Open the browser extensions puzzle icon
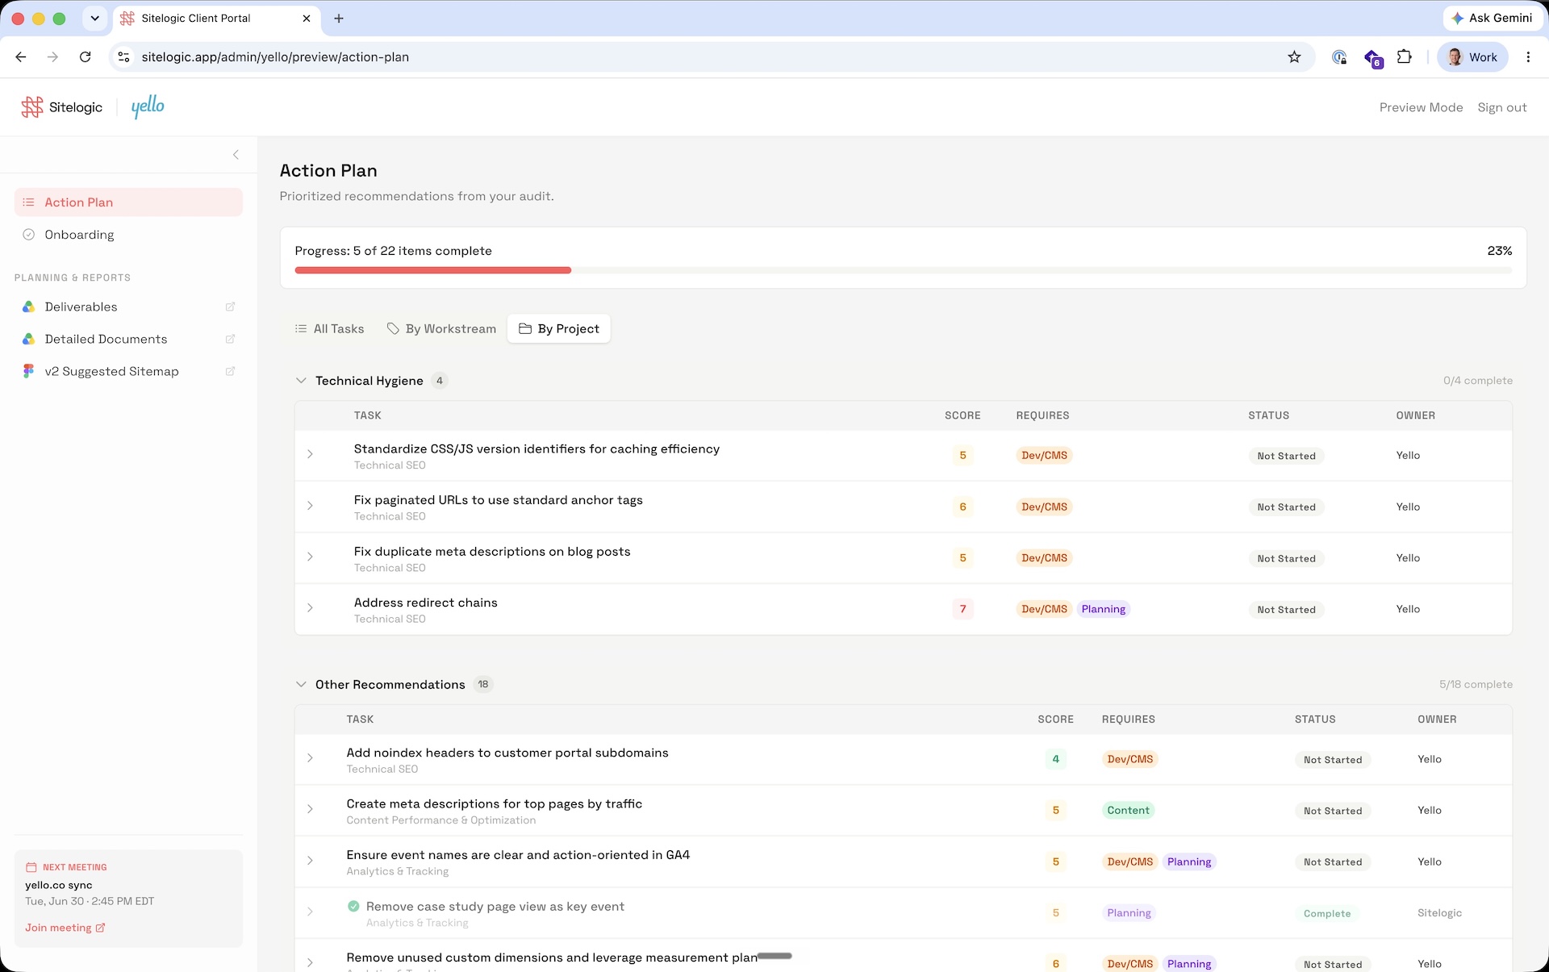This screenshot has height=972, width=1549. [1405, 56]
